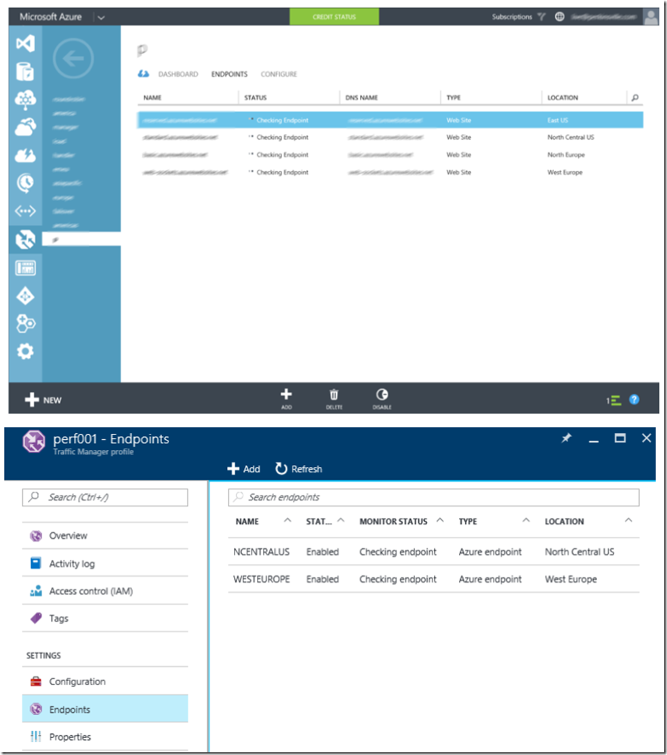
Task: Click the search magnifier above the endpoints table
Action: point(634,98)
